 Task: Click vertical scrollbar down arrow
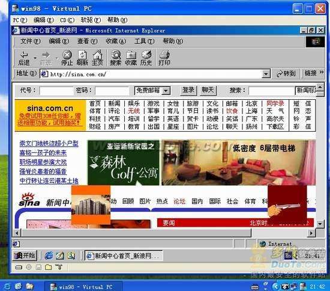(320, 224)
